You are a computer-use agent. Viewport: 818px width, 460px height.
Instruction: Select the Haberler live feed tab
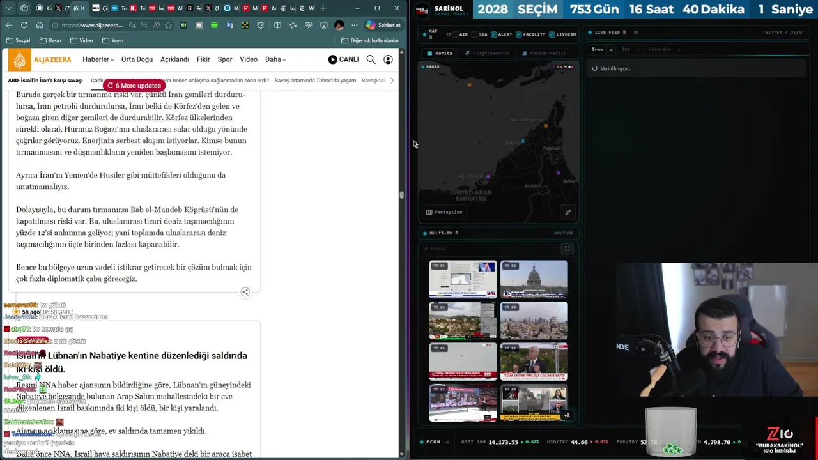click(x=660, y=49)
